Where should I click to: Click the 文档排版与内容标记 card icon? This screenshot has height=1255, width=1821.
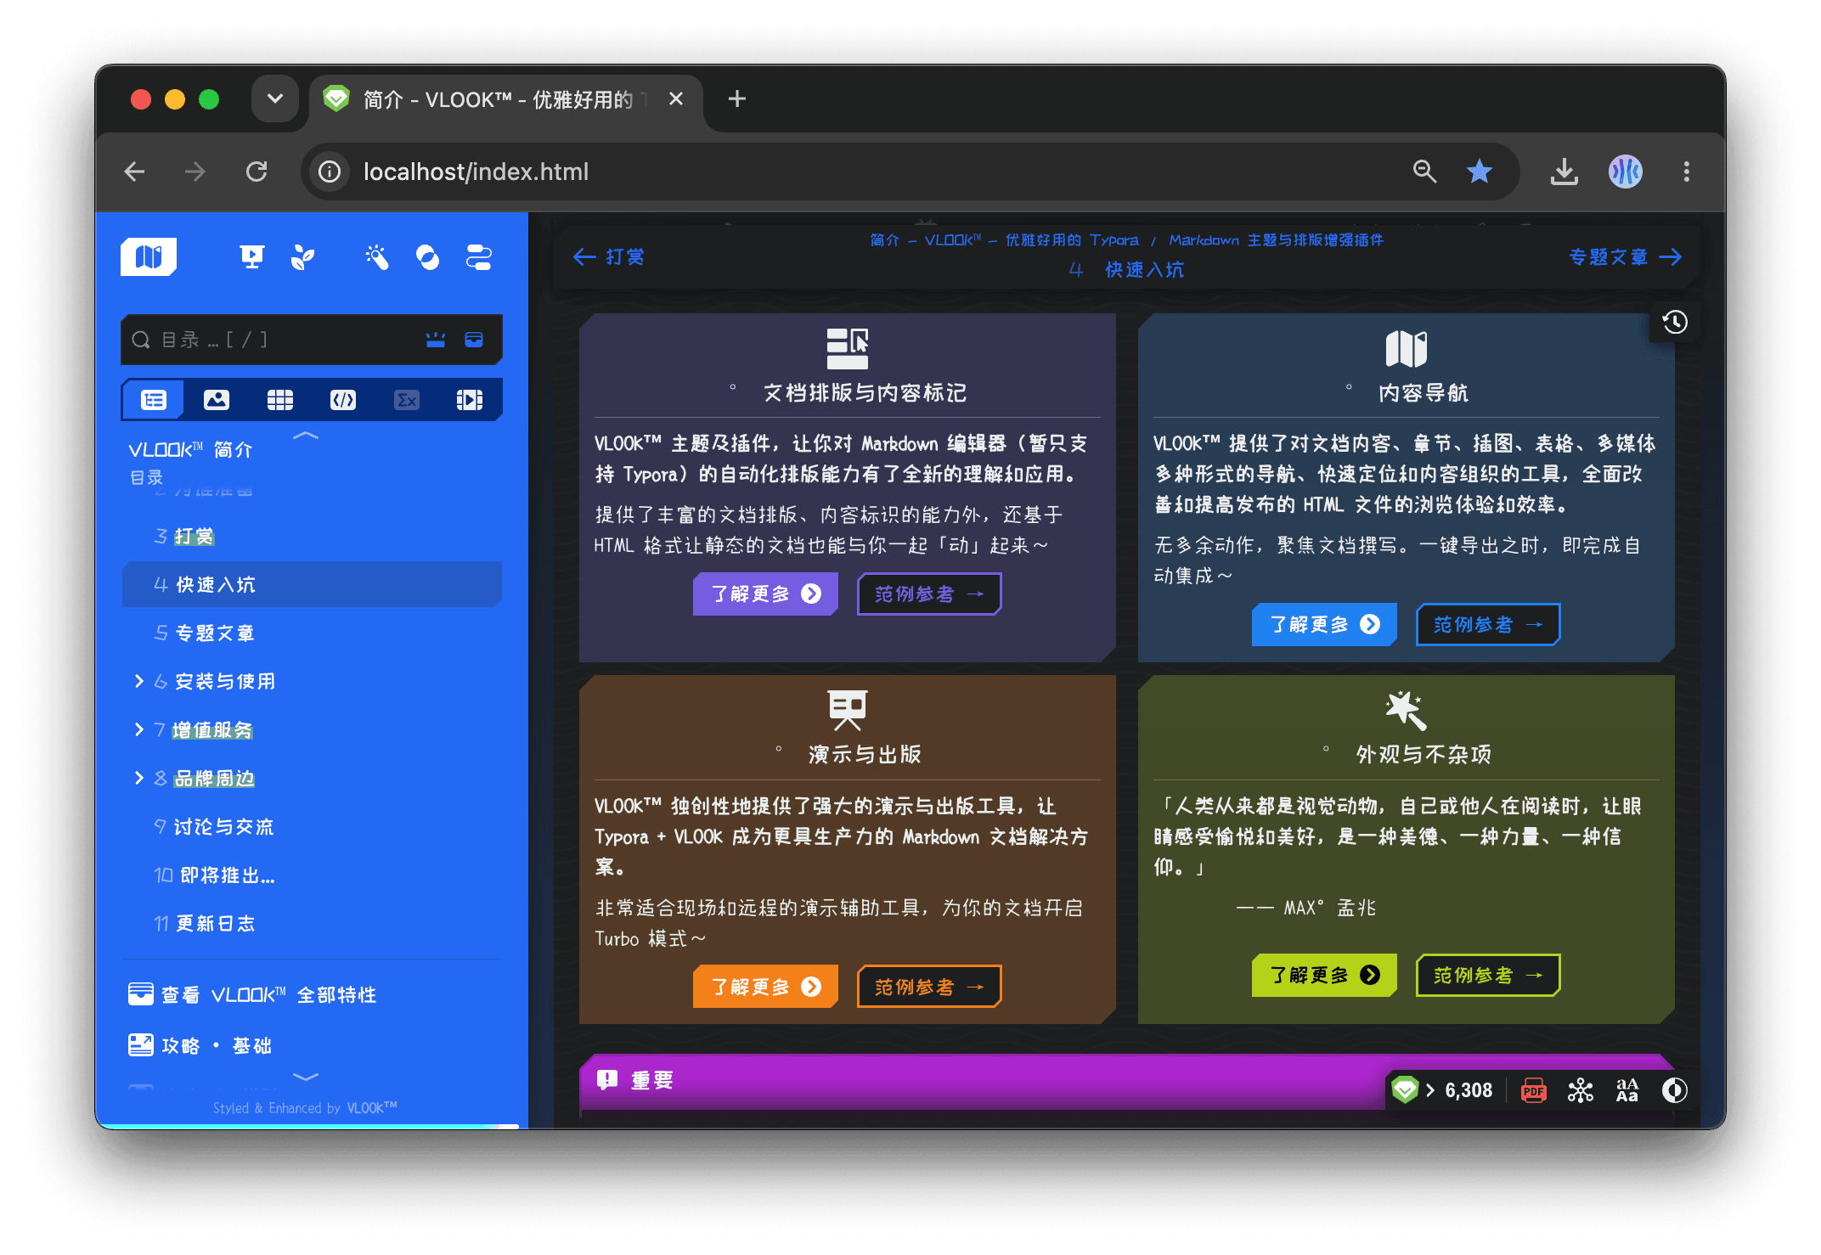[848, 348]
